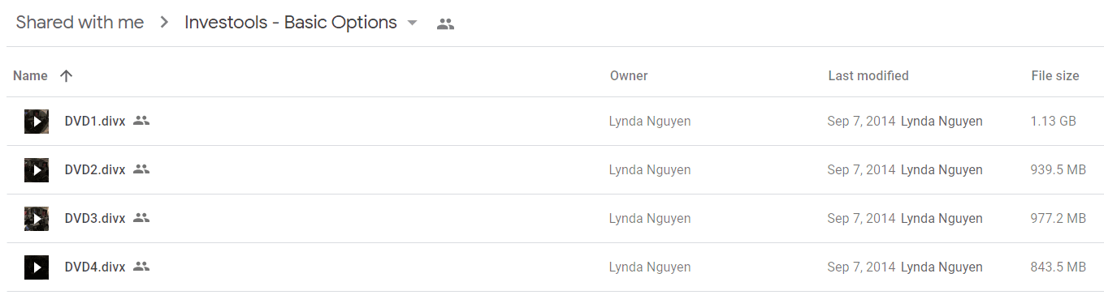Open the Investools - Basic Options folder menu
The width and height of the screenshot is (1104, 295).
301,23
